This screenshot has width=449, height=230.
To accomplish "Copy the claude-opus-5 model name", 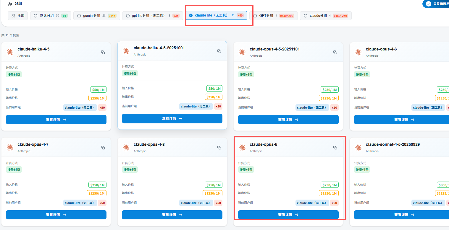I will [335, 148].
